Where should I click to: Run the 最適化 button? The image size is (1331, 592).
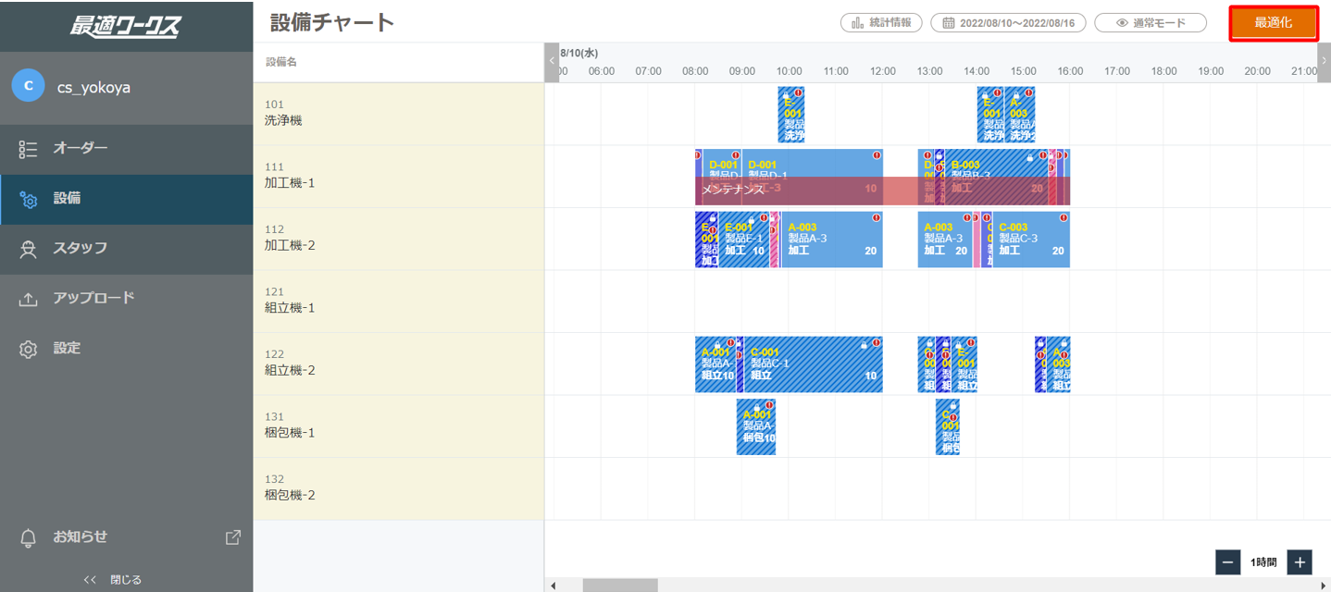pyautogui.click(x=1274, y=23)
